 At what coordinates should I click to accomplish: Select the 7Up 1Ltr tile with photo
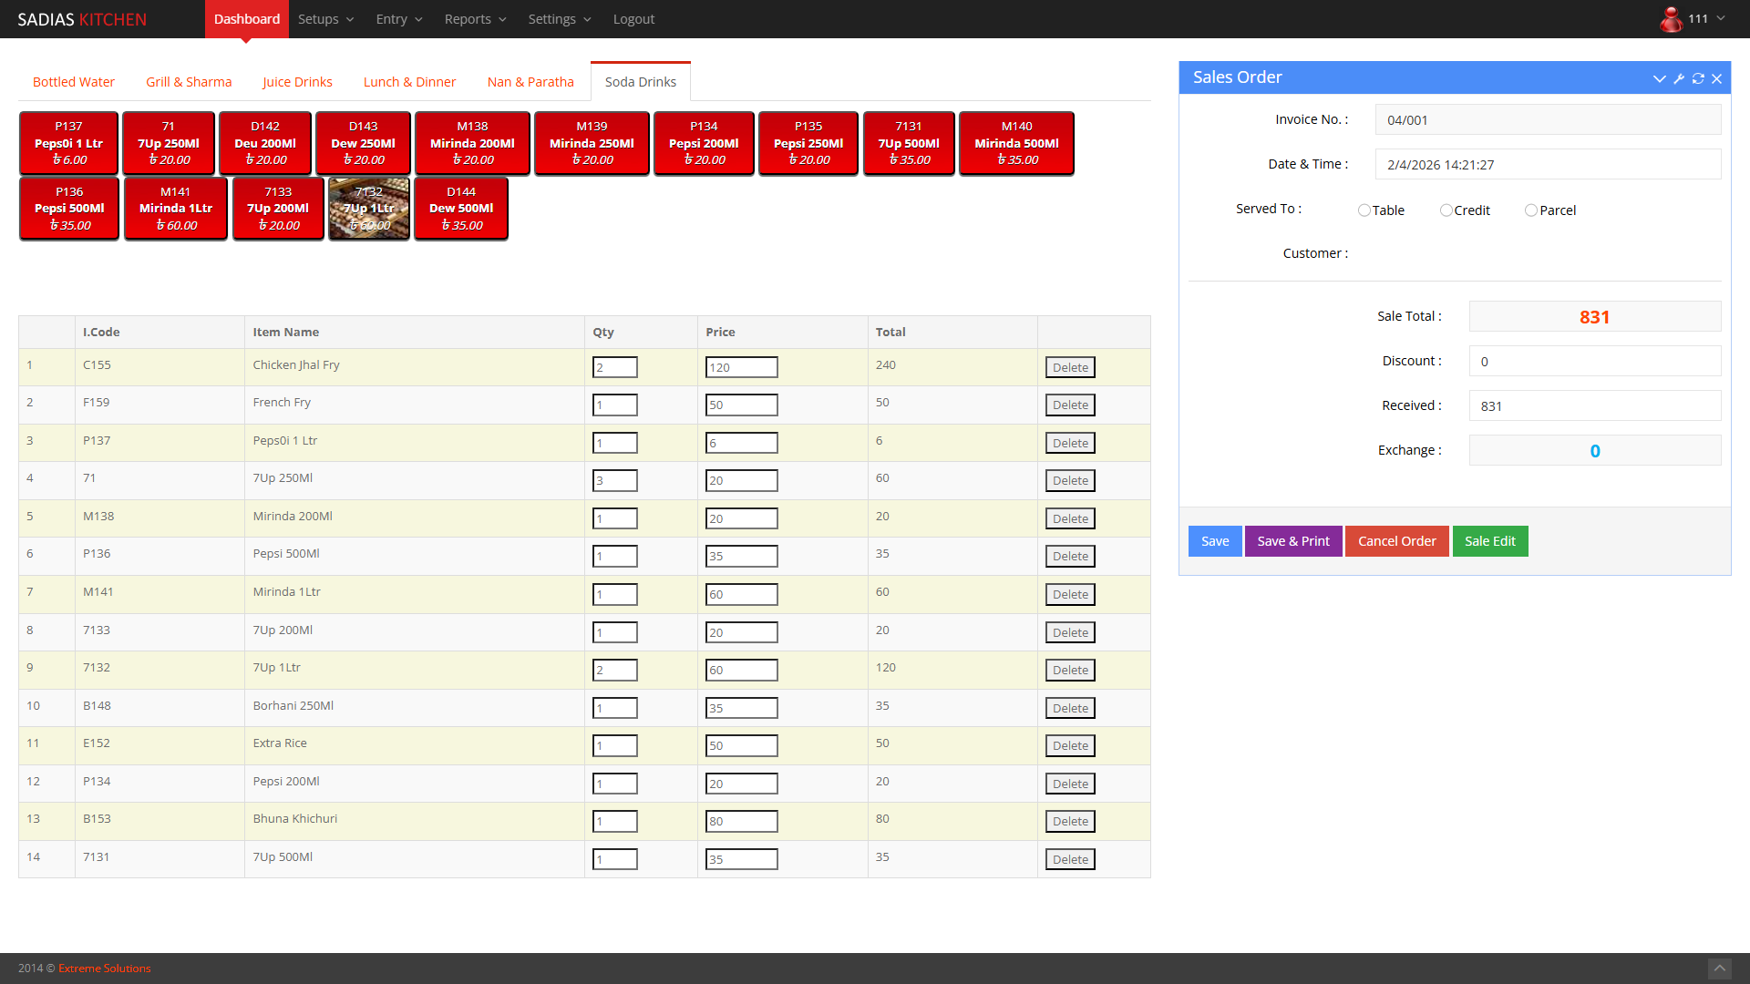(x=369, y=209)
